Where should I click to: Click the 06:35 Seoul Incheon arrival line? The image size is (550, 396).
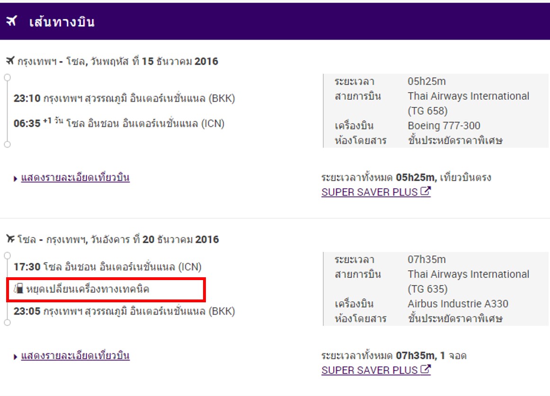(x=119, y=123)
